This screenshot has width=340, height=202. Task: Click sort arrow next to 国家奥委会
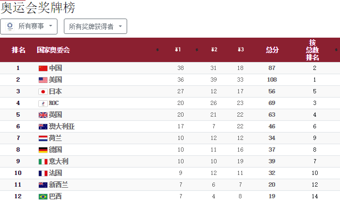(x=157, y=50)
